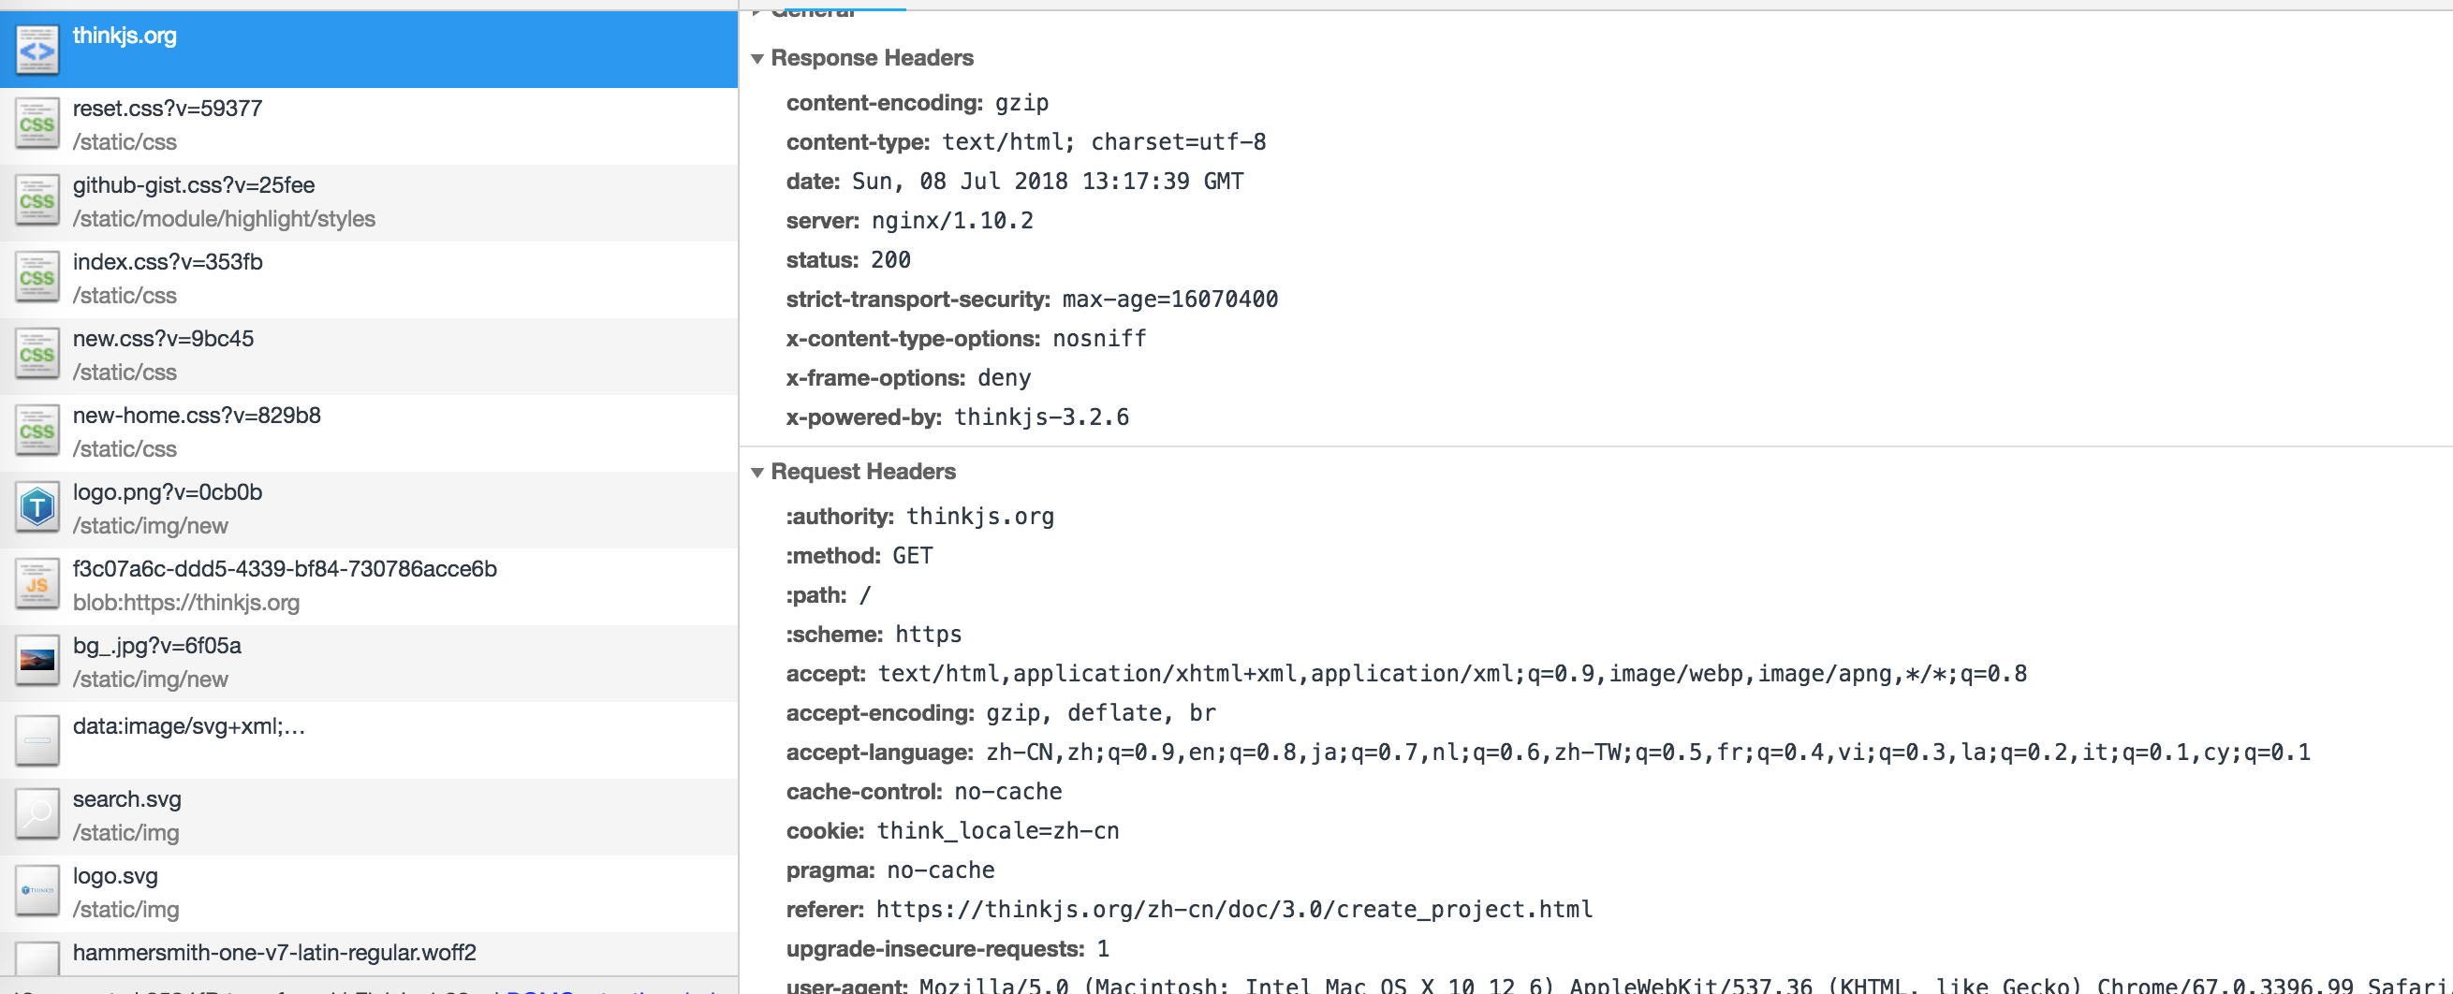Image resolution: width=2453 pixels, height=994 pixels.
Task: Click the reset.css file type icon
Action: pyautogui.click(x=37, y=124)
